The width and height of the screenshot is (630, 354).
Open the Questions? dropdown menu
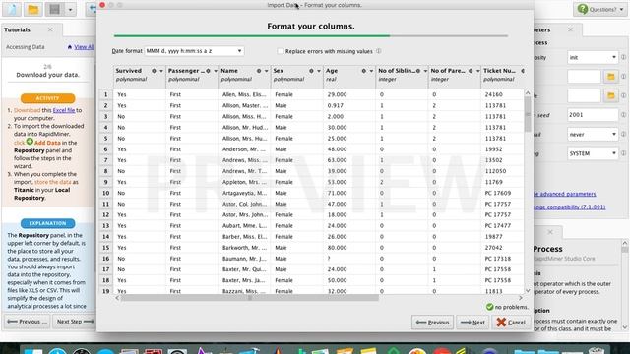600,9
